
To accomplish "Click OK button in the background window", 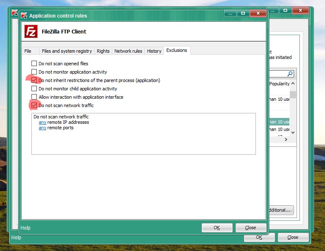I will (259, 238).
